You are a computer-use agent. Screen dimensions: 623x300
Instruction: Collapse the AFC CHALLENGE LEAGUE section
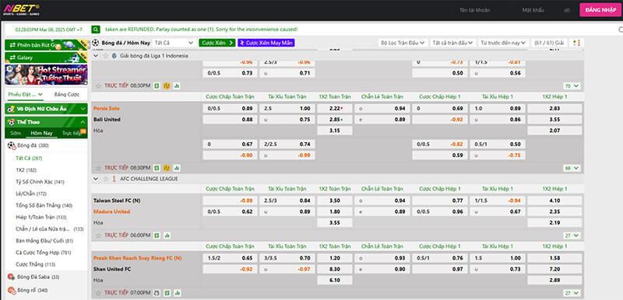pyautogui.click(x=96, y=179)
